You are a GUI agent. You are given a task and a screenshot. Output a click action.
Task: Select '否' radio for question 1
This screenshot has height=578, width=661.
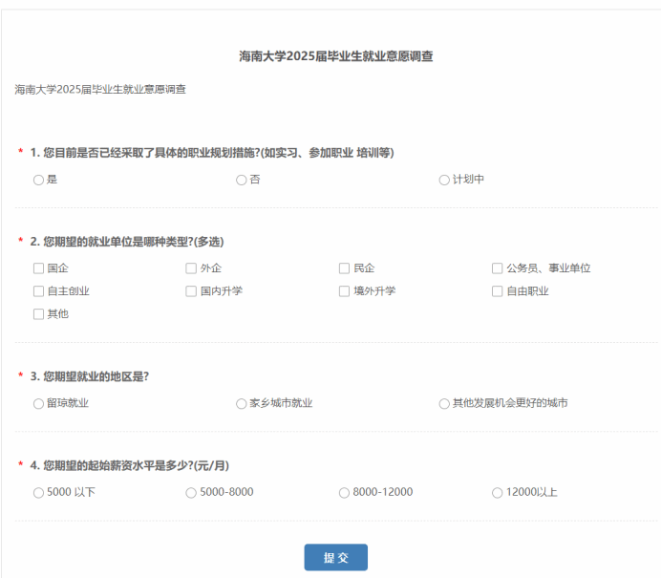pos(241,180)
